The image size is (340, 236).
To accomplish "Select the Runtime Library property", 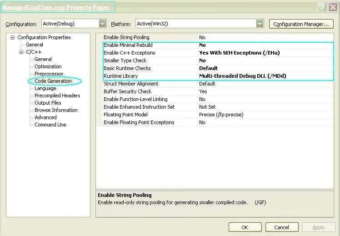I will (218, 76).
